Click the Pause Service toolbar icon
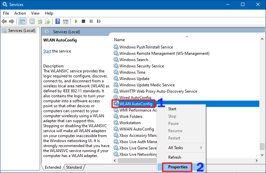Viewport: 266px width, 173px height. [x=91, y=21]
